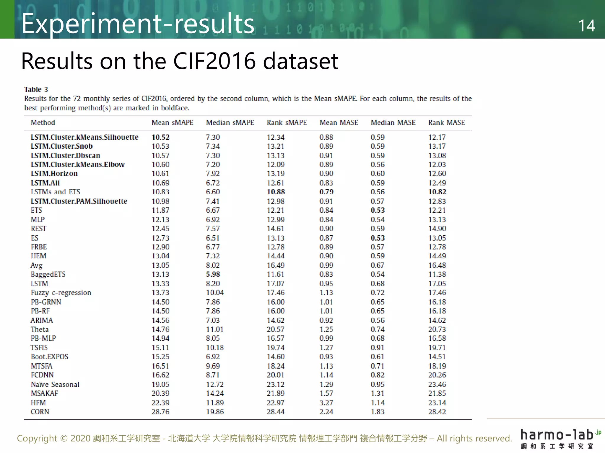Click the bold 10.52 Mean sMAPE value
The width and height of the screenshot is (605, 453).
[160, 137]
